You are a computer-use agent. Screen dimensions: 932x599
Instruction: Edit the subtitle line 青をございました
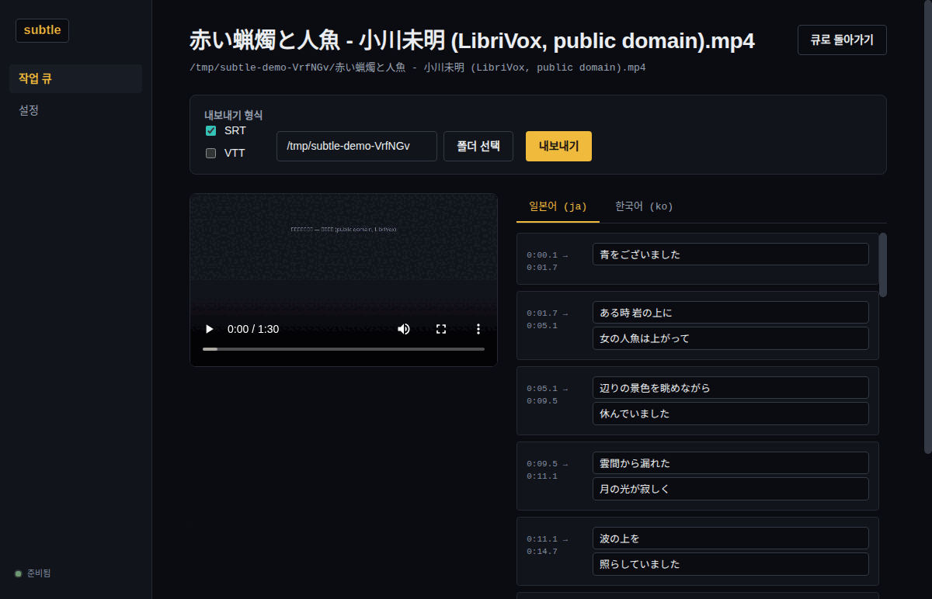point(730,254)
